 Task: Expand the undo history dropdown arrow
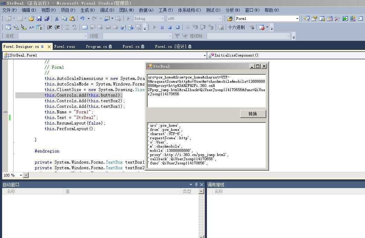point(88,18)
